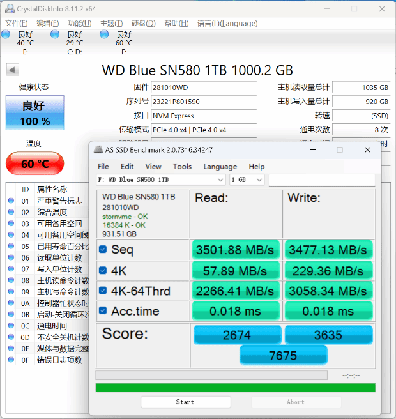Open CrystalDiskInfo 帮助(H) menu
The height and width of the screenshot is (419, 396).
click(x=176, y=24)
